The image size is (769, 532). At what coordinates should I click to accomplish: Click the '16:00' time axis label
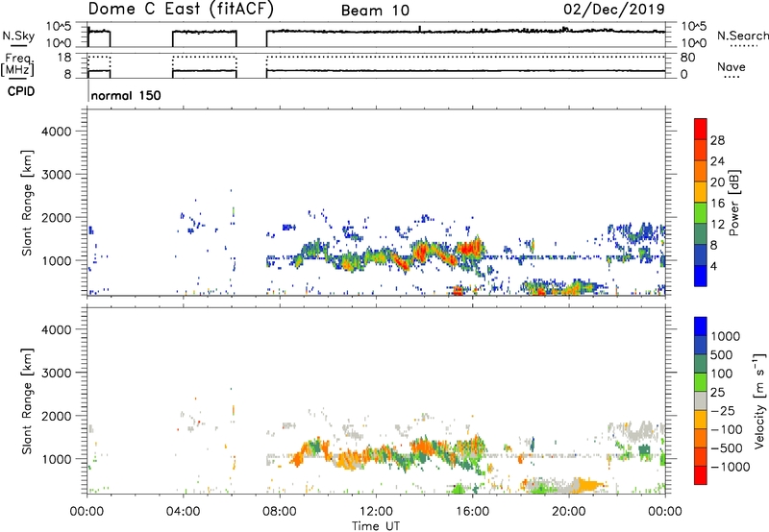tap(472, 512)
